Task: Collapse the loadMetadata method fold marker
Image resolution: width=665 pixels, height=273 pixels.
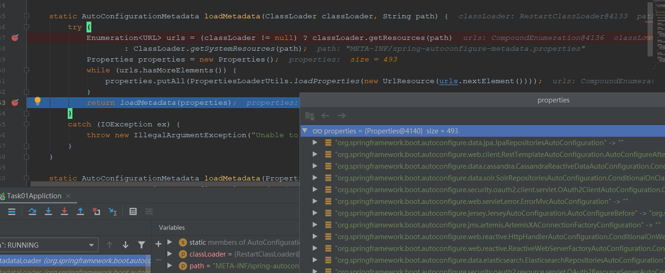Action: point(27,16)
